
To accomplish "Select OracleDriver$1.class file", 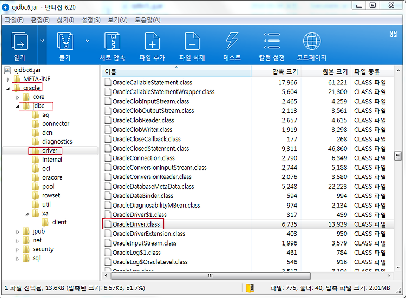I will 140,215.
